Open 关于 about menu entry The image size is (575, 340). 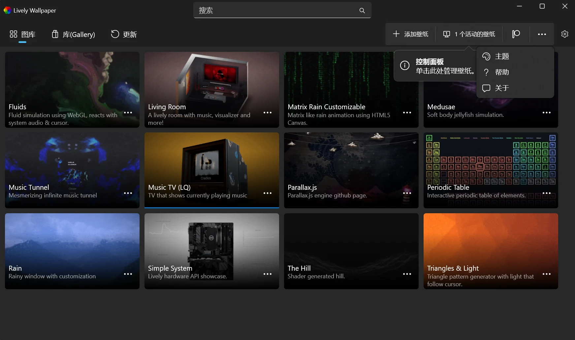[x=502, y=88]
